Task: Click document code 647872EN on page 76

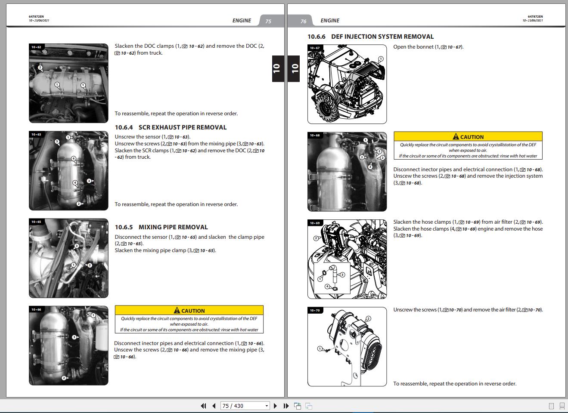Action: [x=535, y=17]
